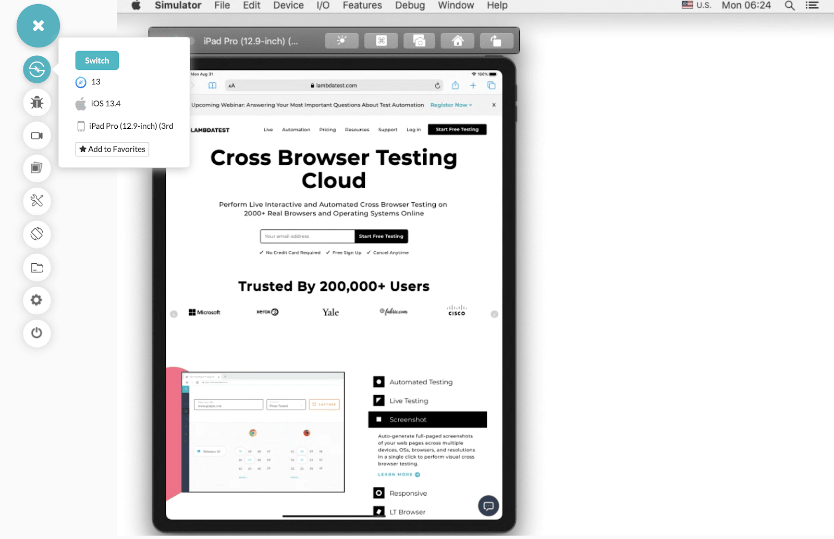Select the Switch Browser icon in sidebar
Viewport: 834px width, 539px height.
(36, 69)
